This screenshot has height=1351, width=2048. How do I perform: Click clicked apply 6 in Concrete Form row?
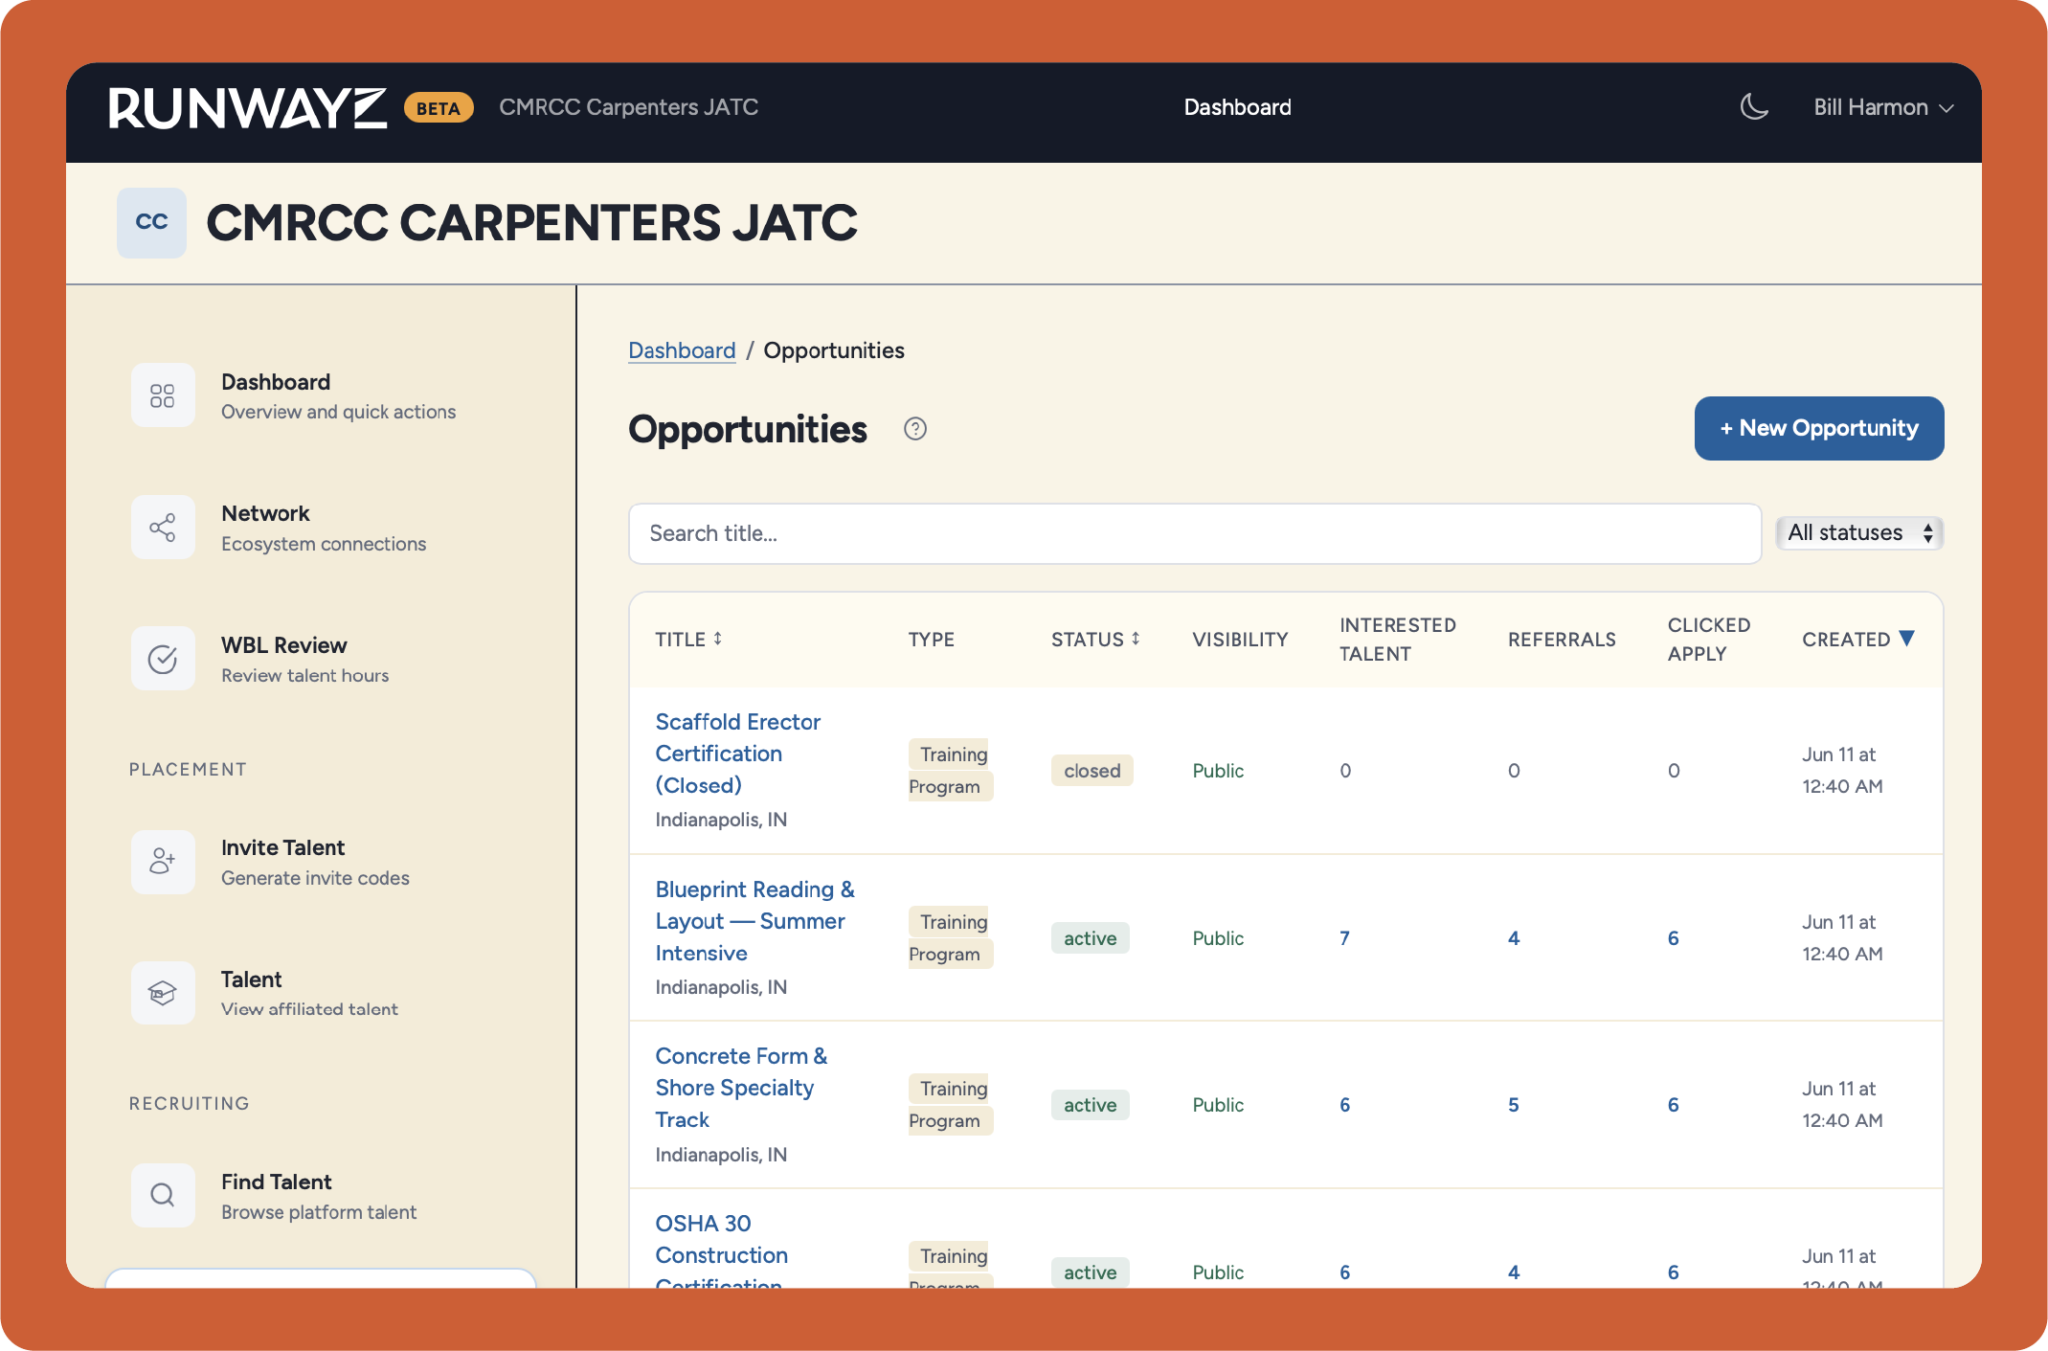[1673, 1105]
